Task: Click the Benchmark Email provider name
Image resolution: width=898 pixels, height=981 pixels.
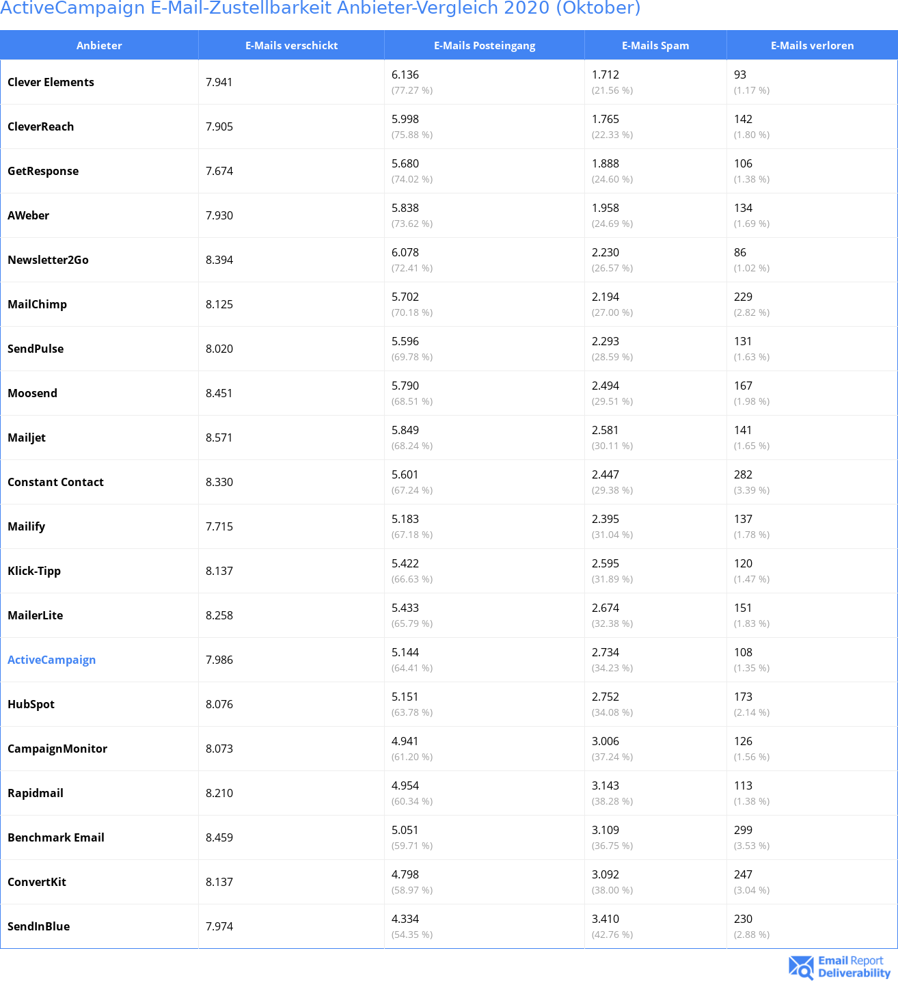Action: pos(56,837)
